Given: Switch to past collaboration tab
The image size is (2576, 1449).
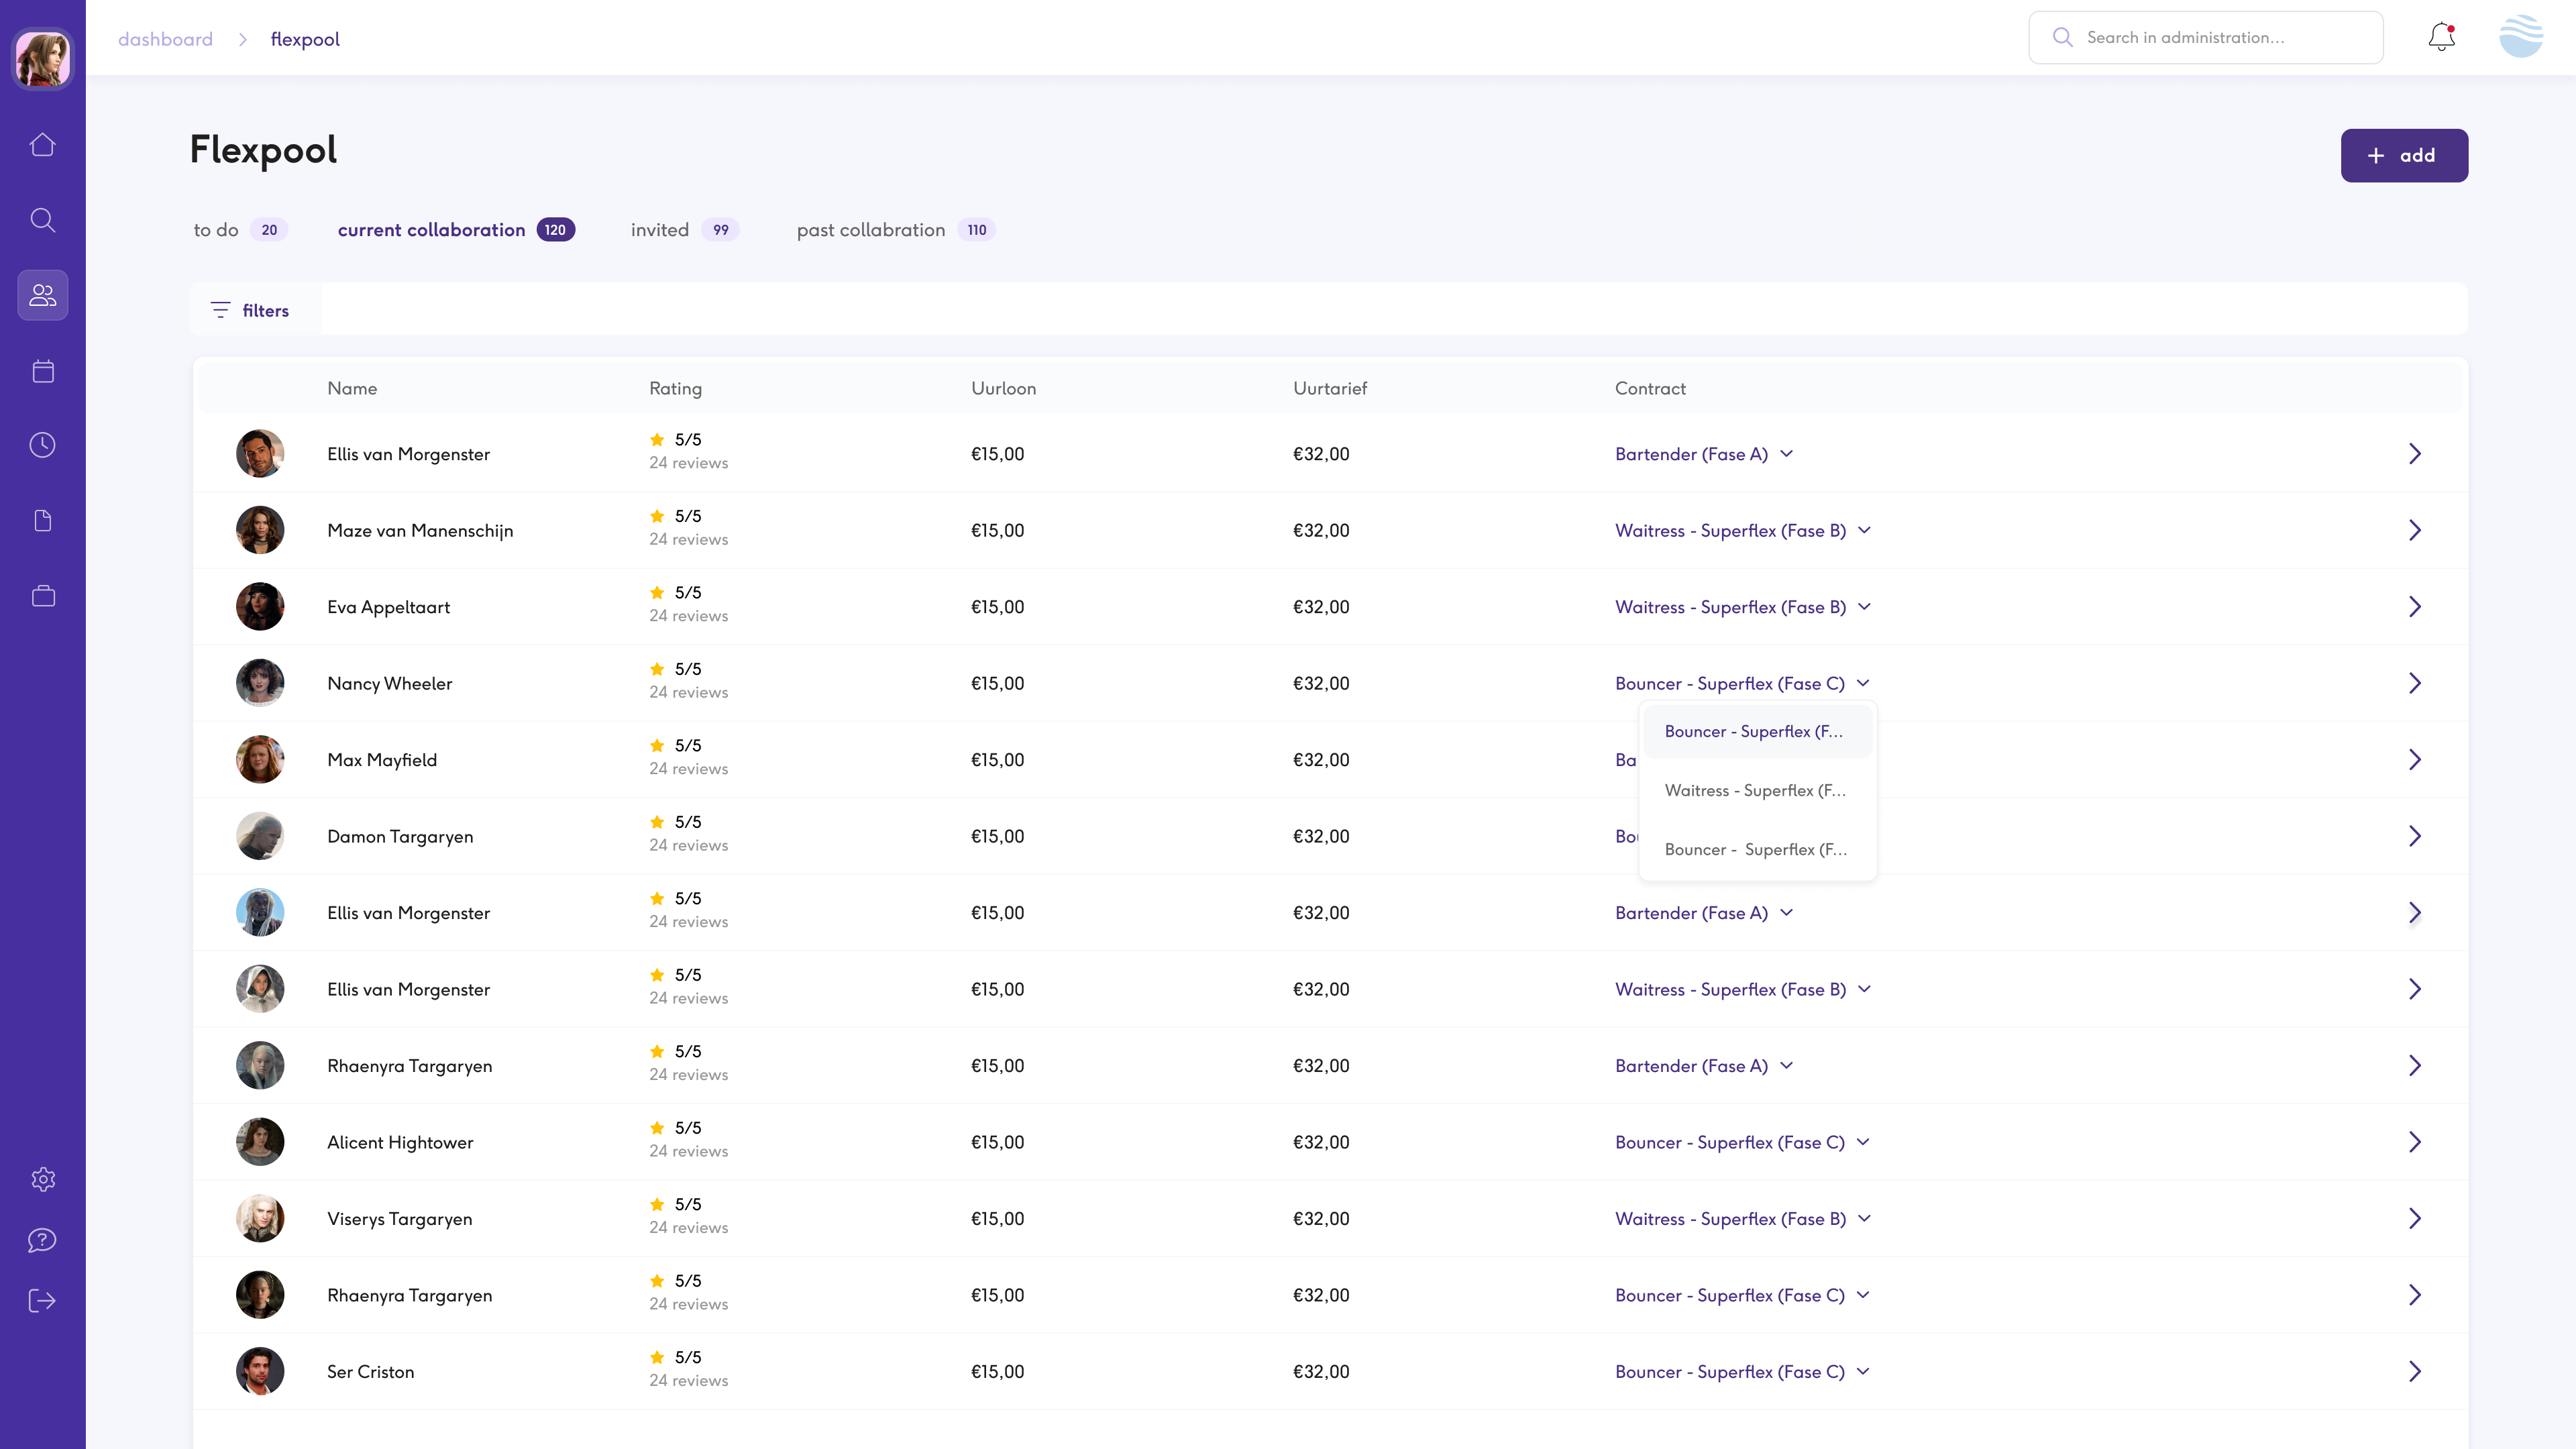Looking at the screenshot, I should tap(870, 230).
